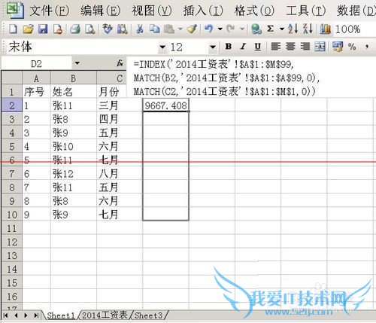Screen dimensions: 376x323
Task: Expand the font size dropdown
Action: coord(213,47)
